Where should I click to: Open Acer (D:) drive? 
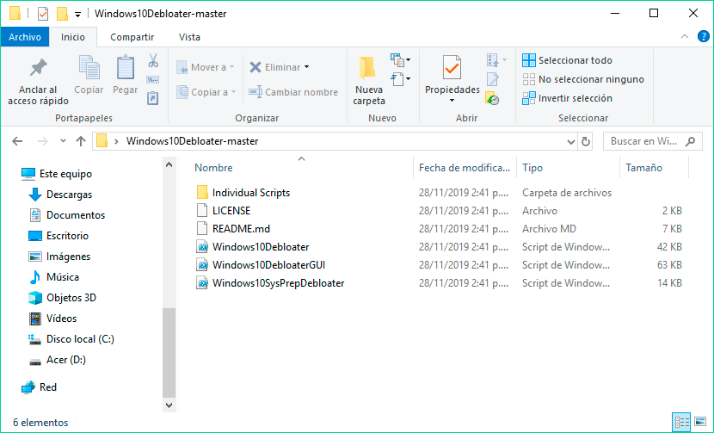pyautogui.click(x=57, y=360)
